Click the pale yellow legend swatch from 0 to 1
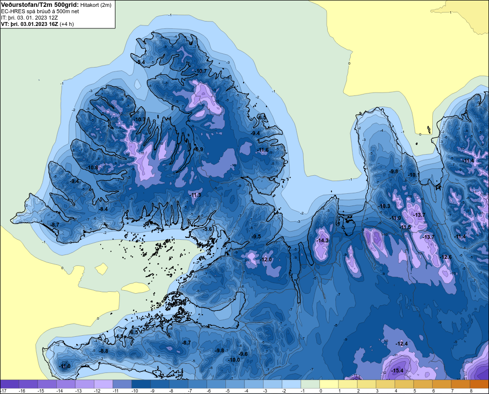 [329, 384]
